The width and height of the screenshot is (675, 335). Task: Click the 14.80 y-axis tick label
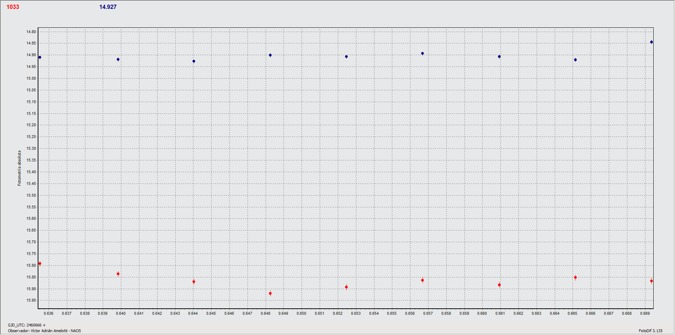[31, 32]
